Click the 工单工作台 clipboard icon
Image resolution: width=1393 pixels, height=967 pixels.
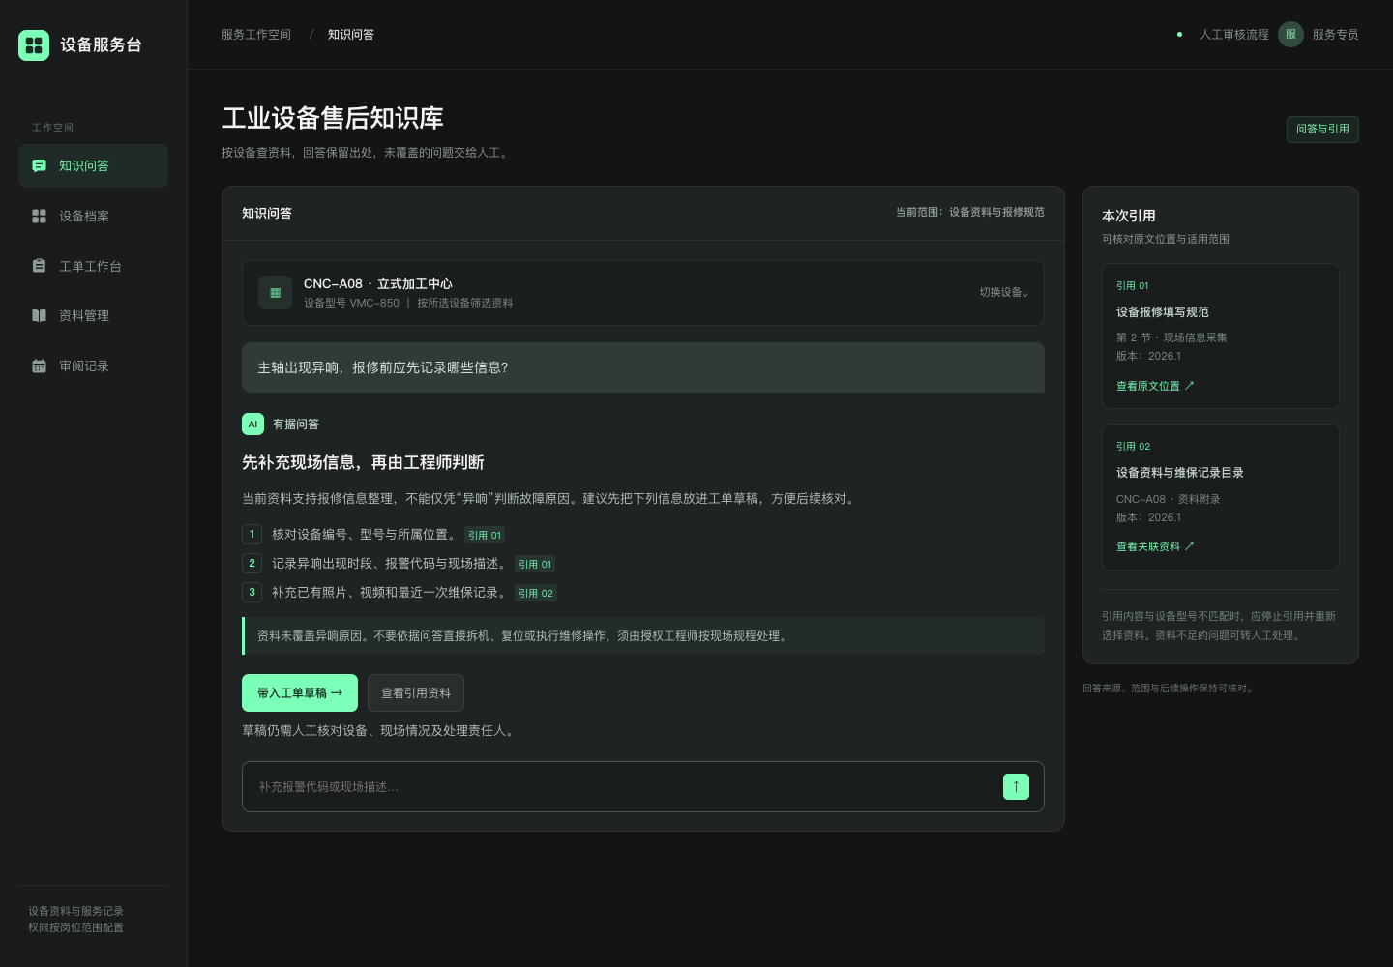tap(39, 266)
